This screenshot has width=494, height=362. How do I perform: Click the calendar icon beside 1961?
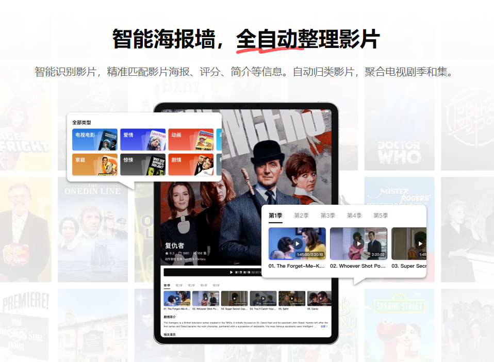(x=180, y=253)
